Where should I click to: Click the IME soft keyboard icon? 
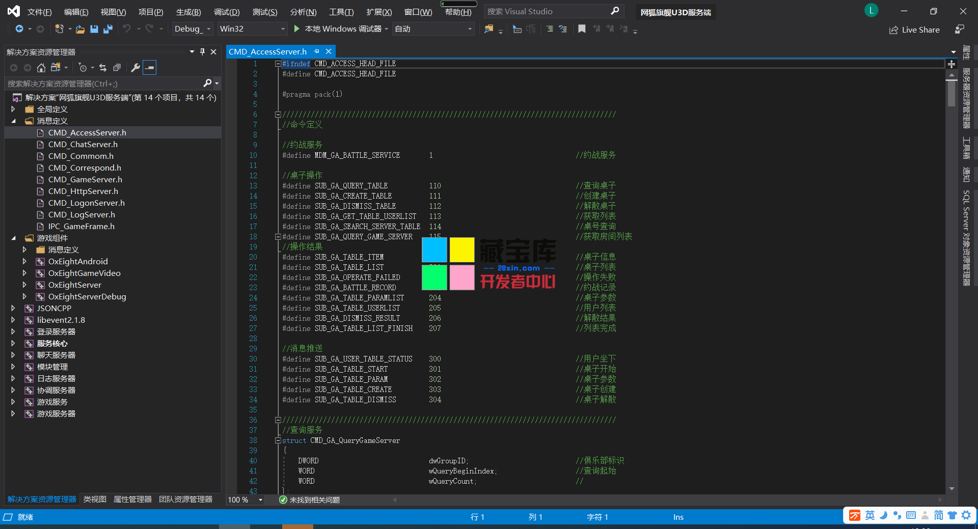click(x=911, y=515)
